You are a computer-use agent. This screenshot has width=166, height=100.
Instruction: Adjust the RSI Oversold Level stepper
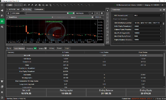[161, 15]
